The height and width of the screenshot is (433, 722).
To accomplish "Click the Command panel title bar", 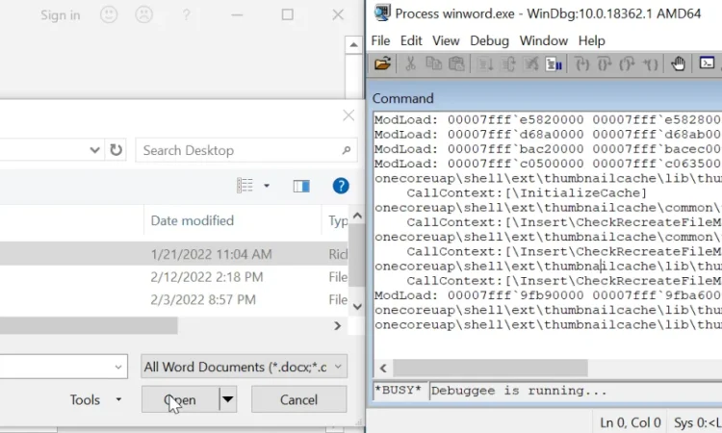I will point(547,98).
